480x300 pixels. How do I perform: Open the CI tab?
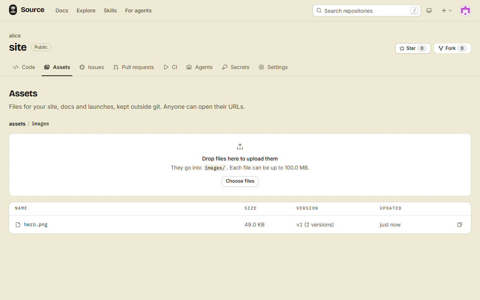point(171,67)
